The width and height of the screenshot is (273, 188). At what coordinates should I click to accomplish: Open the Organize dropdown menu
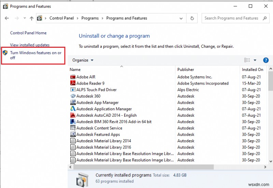pos(83,60)
